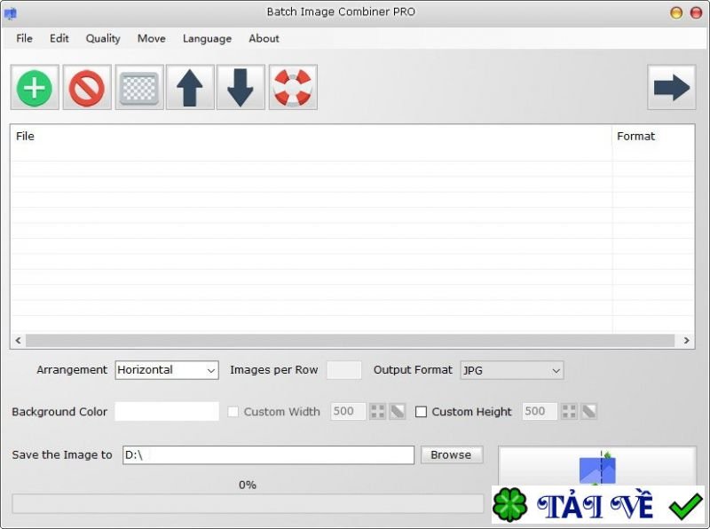Click the checkered Clear list icon
The width and height of the screenshot is (710, 529).
click(x=139, y=87)
